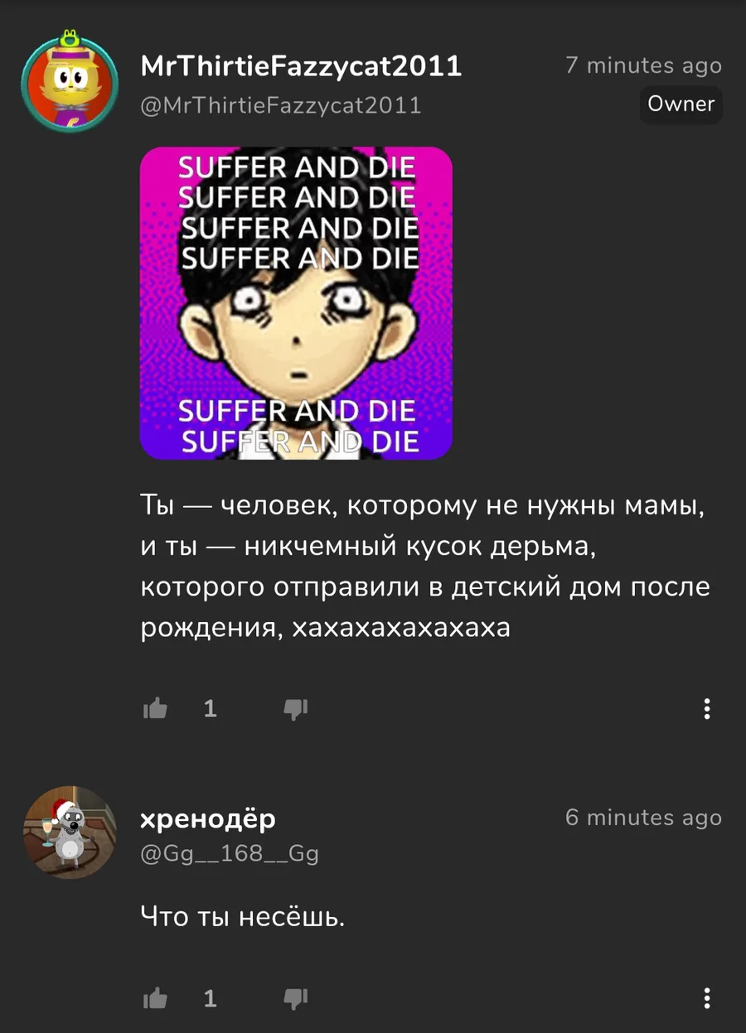Open MrThirtieFazzycat2011's cat avatar
Screen dimensions: 746x1033
tap(70, 81)
